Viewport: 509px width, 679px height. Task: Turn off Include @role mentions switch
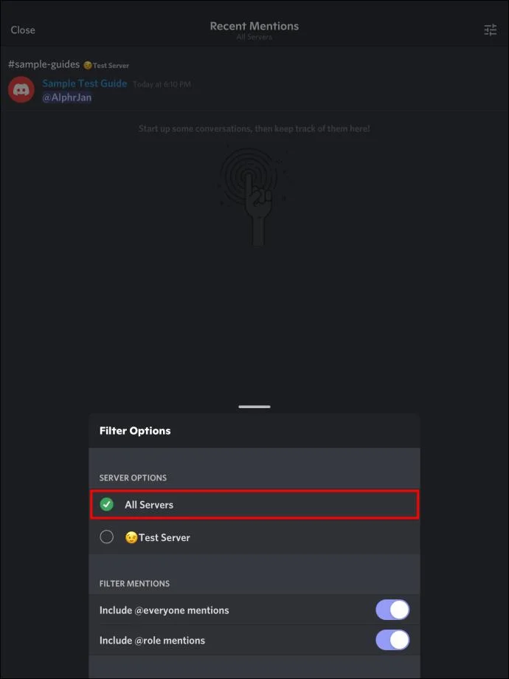(392, 640)
